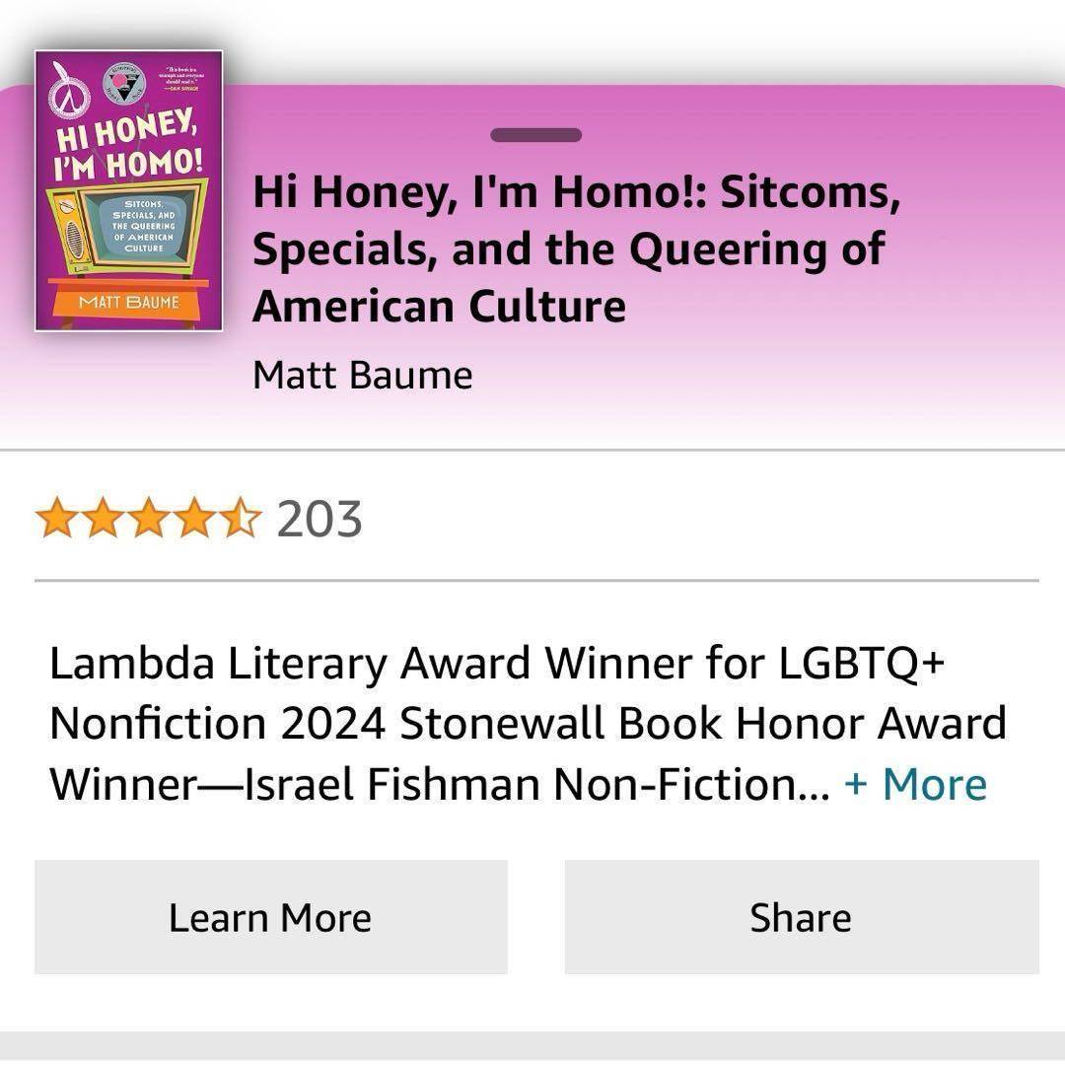Click the triangle award badge on cover
The width and height of the screenshot is (1065, 1065).
(x=124, y=85)
